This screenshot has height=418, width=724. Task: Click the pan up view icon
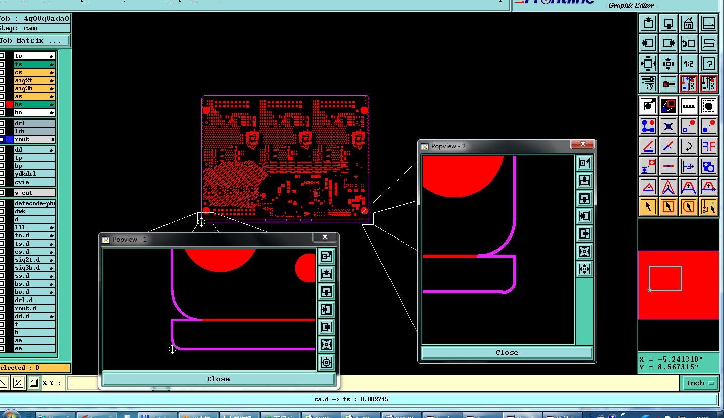[648, 23]
